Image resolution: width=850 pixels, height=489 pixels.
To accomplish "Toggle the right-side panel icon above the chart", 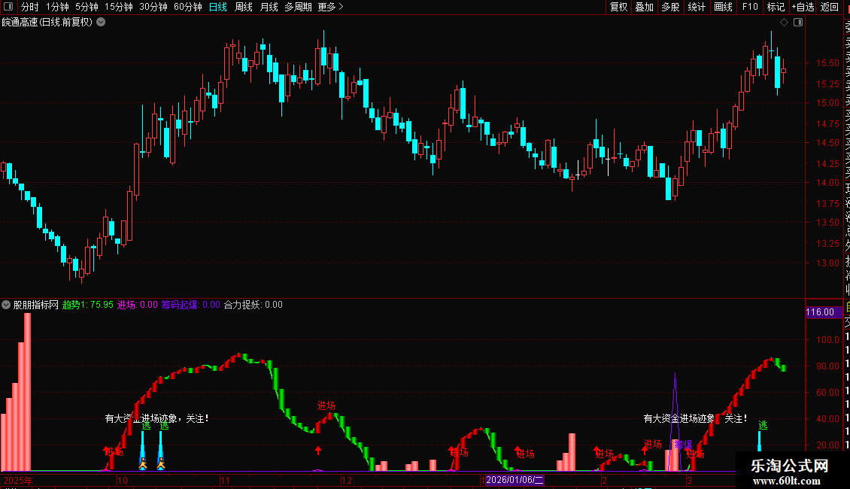I will click(x=798, y=23).
